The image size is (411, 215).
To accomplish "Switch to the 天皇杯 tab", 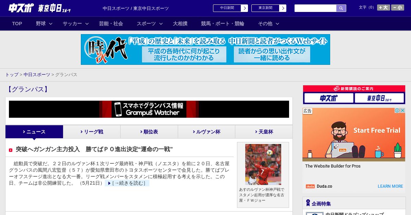I will [x=264, y=132].
